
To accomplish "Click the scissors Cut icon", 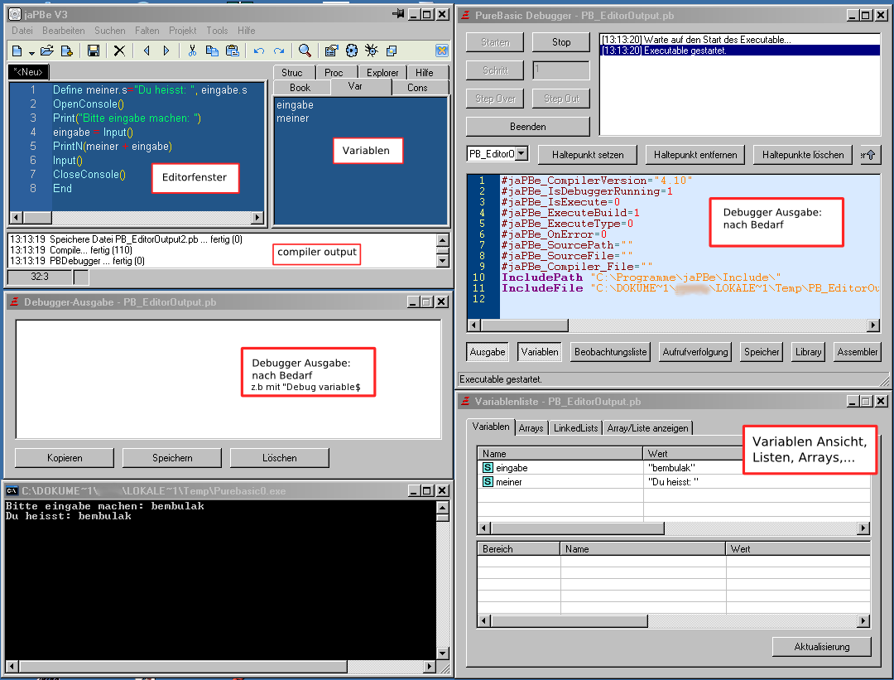I will click(192, 51).
